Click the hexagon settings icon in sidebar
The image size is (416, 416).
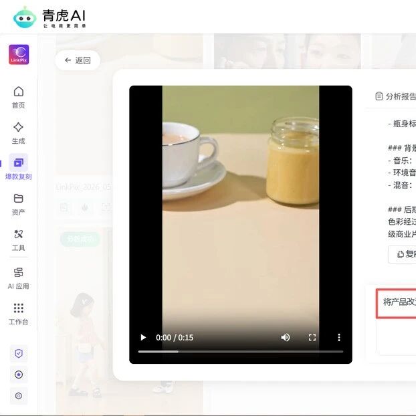[x=19, y=396]
